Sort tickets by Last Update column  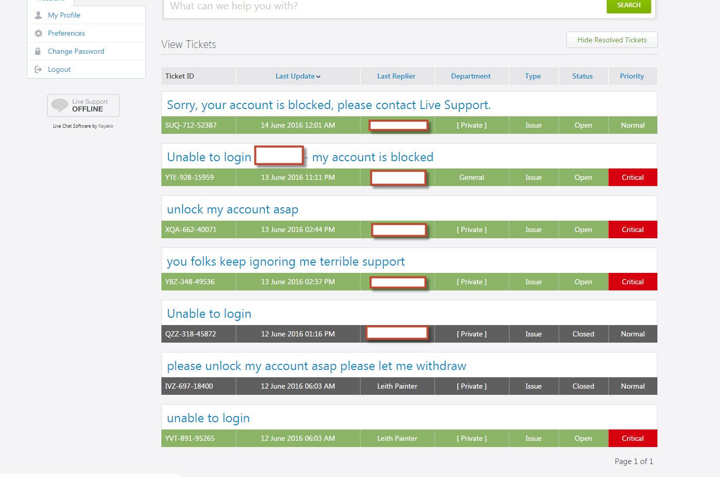tap(298, 76)
